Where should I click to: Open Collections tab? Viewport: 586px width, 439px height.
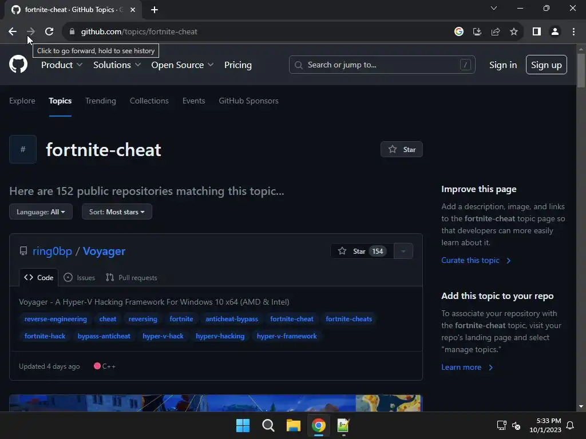149,101
